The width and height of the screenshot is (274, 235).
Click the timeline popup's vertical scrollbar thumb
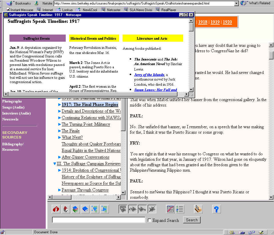[x=191, y=27]
